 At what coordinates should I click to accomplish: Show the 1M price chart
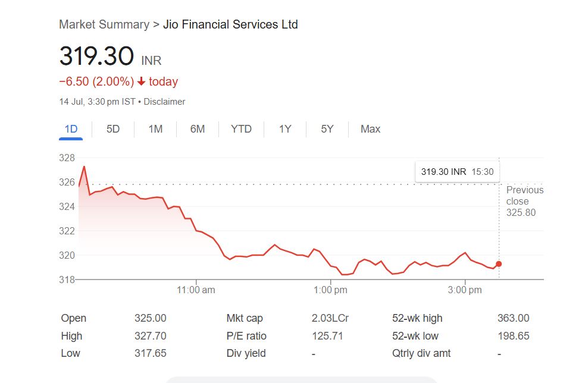[155, 129]
